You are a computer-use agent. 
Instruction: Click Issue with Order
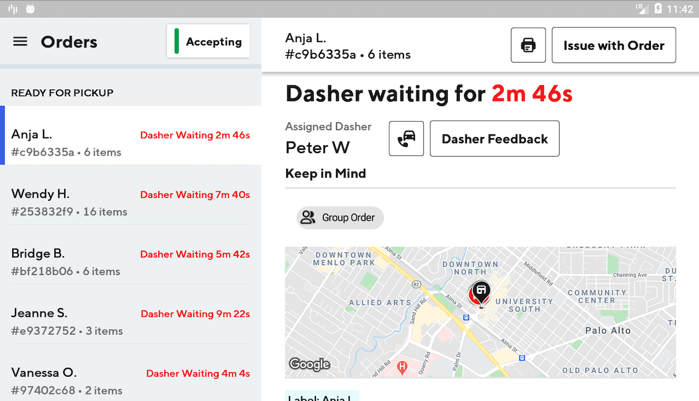613,45
